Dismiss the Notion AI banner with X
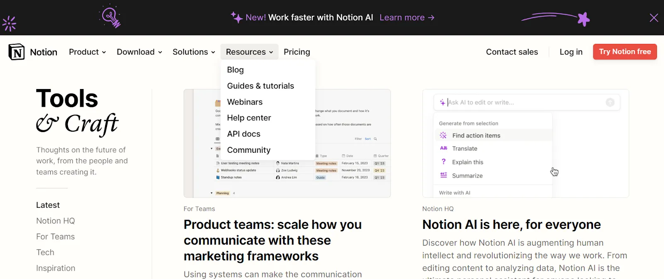This screenshot has height=279, width=664. click(654, 18)
